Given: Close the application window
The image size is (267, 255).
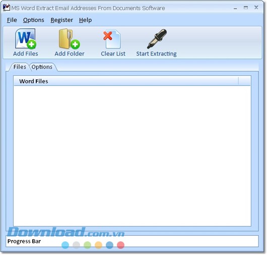Looking at the screenshot, I should 256,8.
